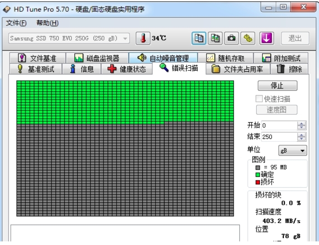The height and width of the screenshot is (245, 319).
Task: Click the 403.2 MB/s scan speed value
Action: click(281, 221)
